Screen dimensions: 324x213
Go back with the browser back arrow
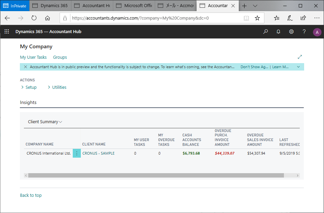(x=7, y=18)
